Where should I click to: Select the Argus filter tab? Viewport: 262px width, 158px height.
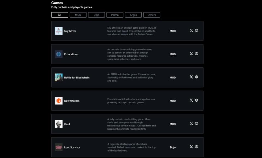tap(133, 15)
